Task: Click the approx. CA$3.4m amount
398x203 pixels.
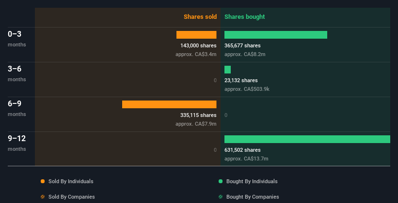Action: (196, 54)
